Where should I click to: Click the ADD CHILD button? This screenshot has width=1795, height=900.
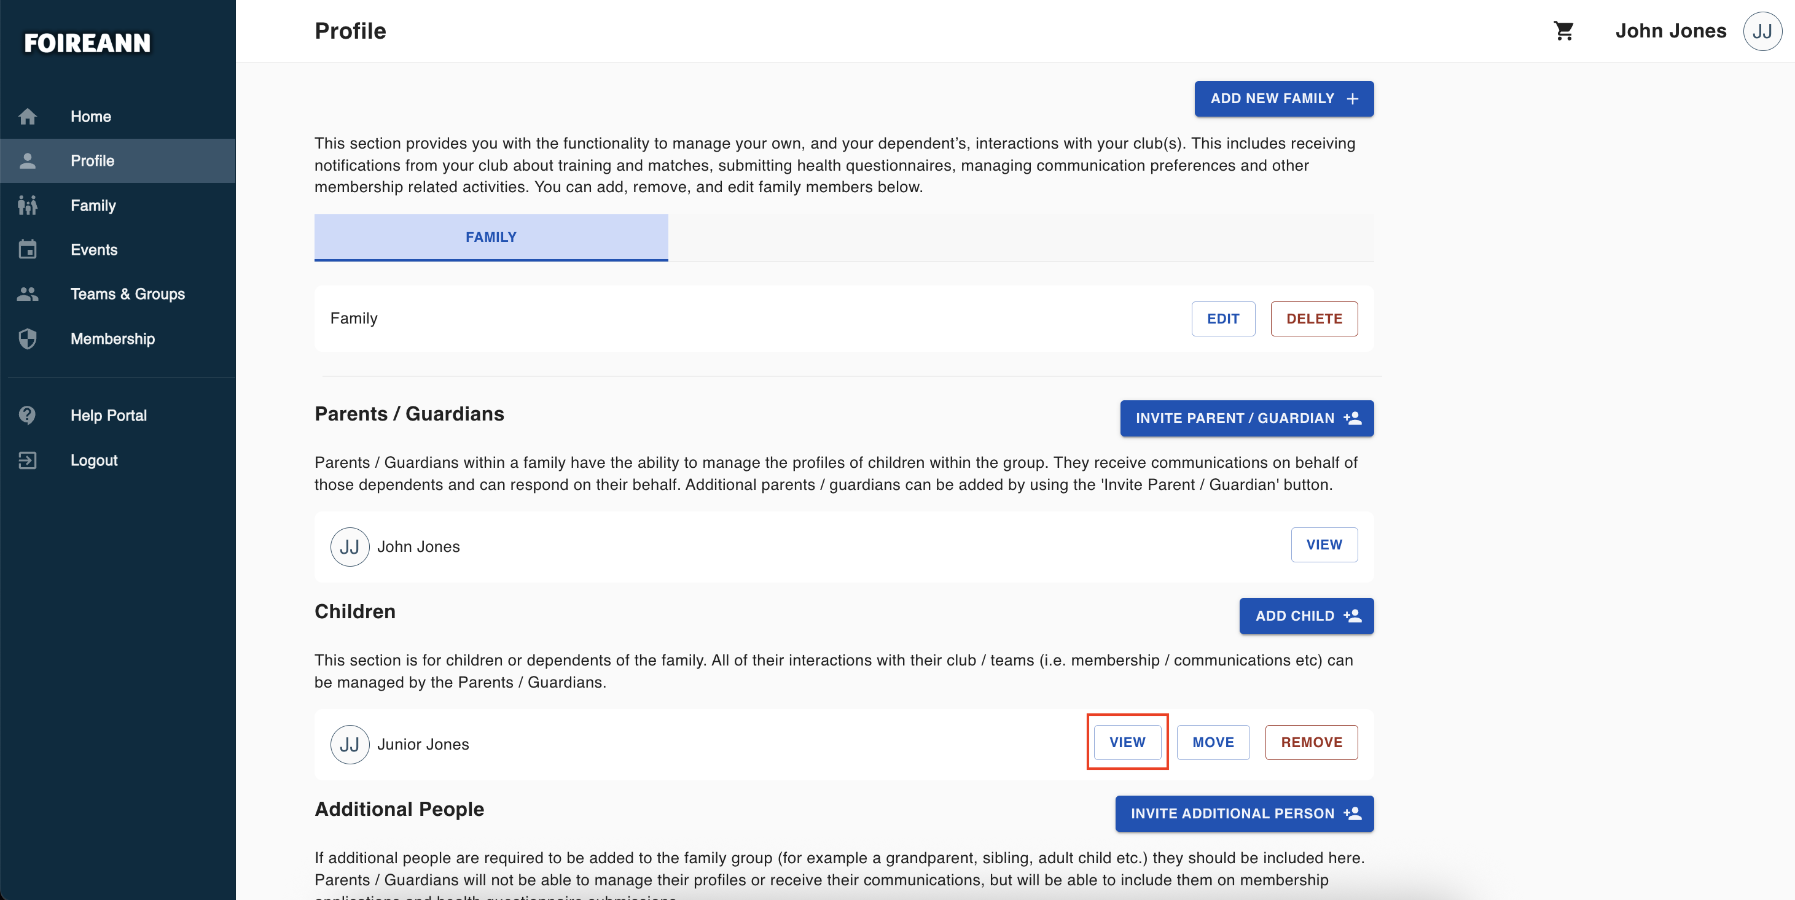click(1307, 616)
